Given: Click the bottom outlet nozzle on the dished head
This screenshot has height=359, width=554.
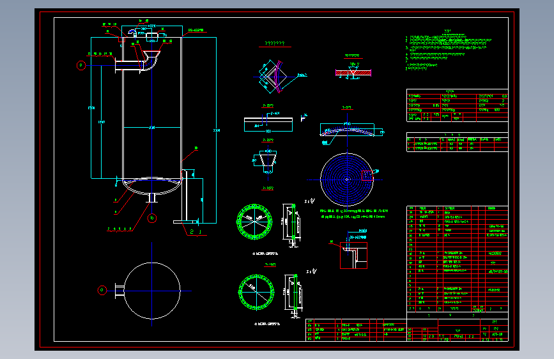Looking at the screenshot, I should point(152,197).
